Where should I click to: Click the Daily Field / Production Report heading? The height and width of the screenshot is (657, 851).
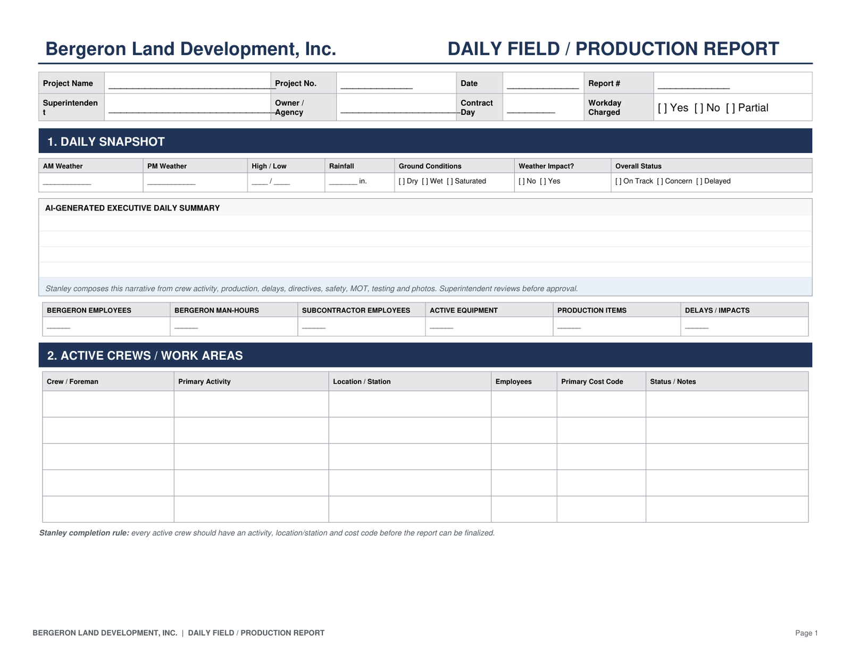point(613,49)
